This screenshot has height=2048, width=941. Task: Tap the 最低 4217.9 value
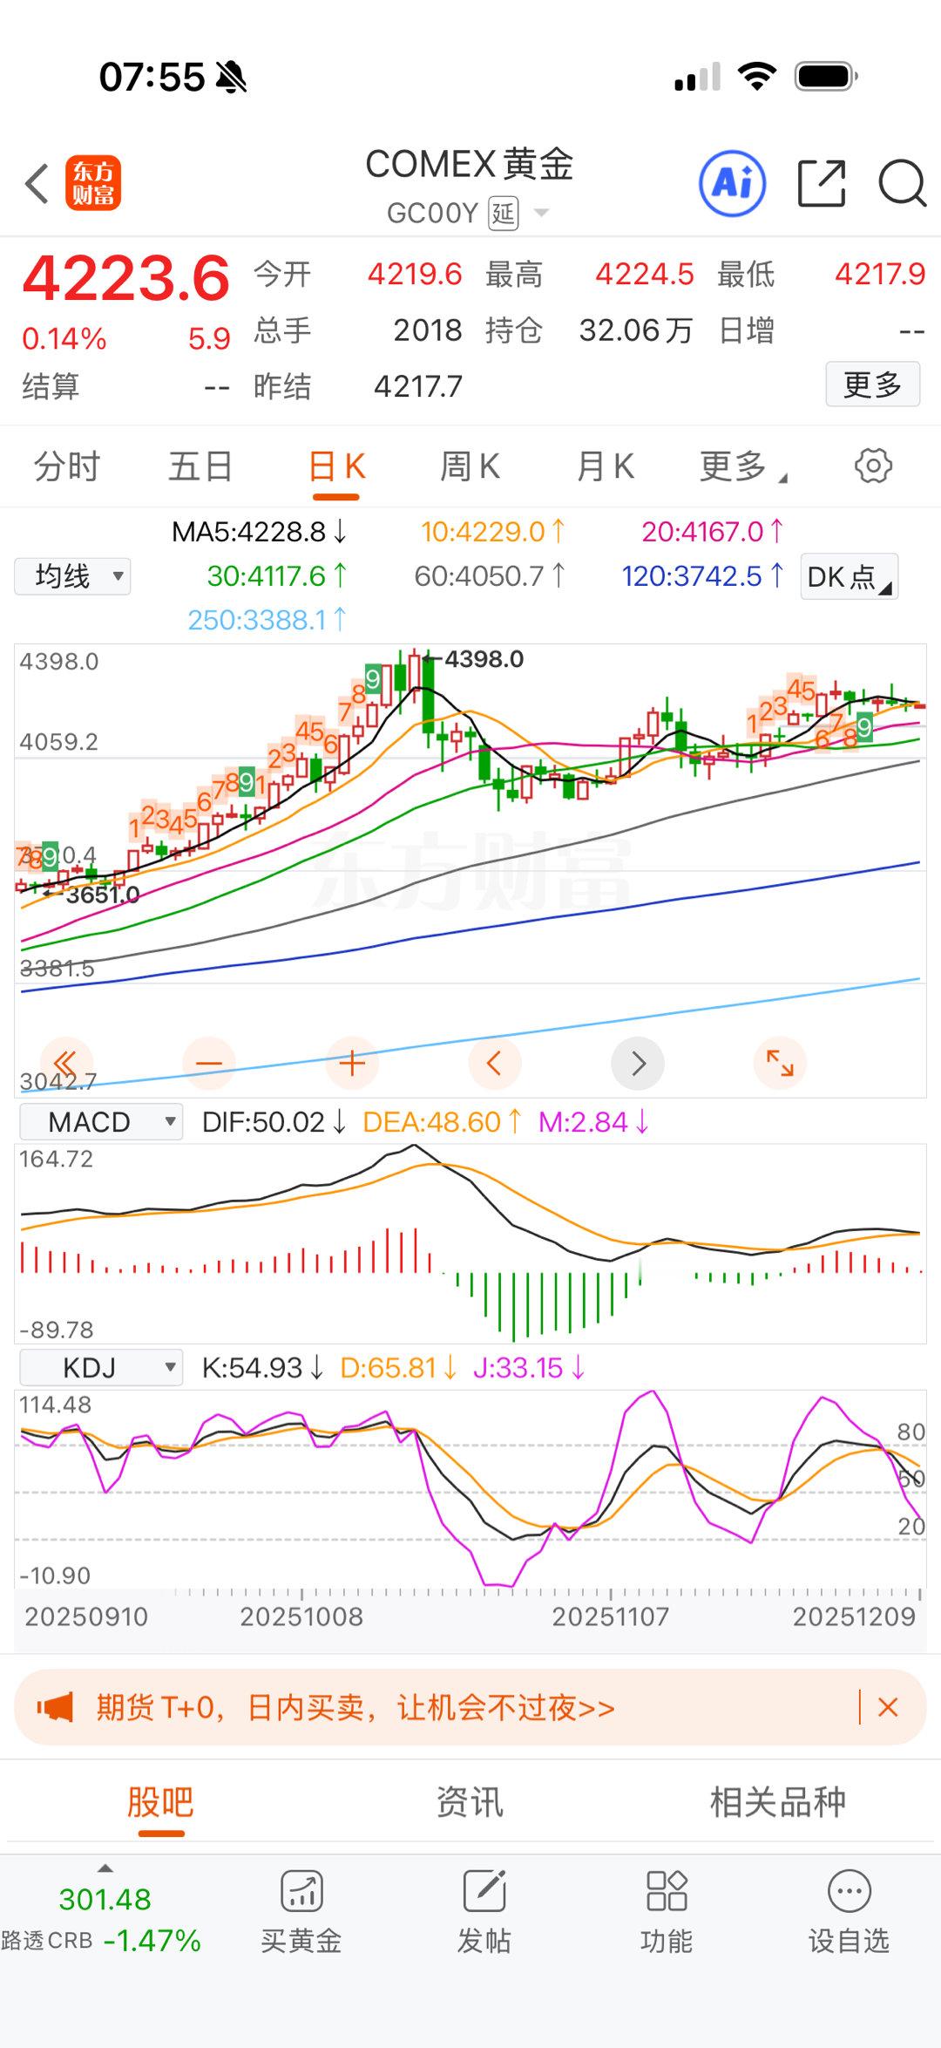click(880, 274)
